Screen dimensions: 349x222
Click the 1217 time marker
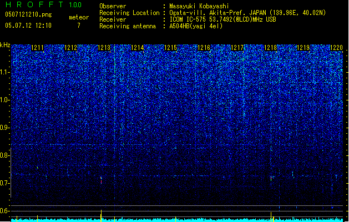coord(237,48)
